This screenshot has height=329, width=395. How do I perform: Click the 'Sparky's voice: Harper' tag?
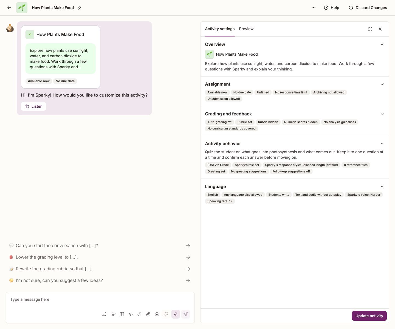pyautogui.click(x=364, y=195)
